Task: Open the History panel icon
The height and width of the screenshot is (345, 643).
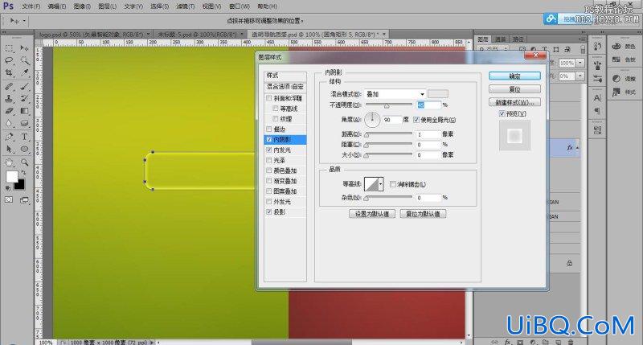Action: (x=597, y=47)
